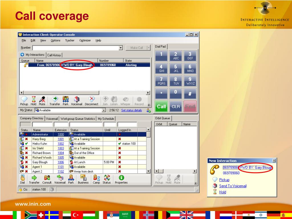Expand Orbit Queue toolbar overflow arrow
This screenshot has width=292, height=219.
point(196,183)
